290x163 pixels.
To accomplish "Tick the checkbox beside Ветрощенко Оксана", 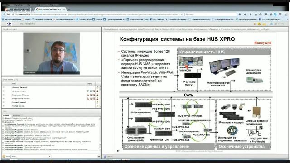I will tap(3, 99).
